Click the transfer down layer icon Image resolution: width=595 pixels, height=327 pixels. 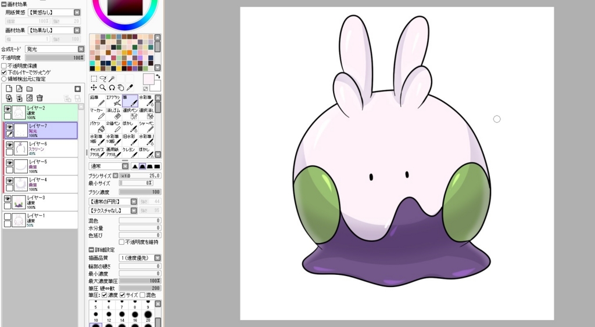pos(9,98)
